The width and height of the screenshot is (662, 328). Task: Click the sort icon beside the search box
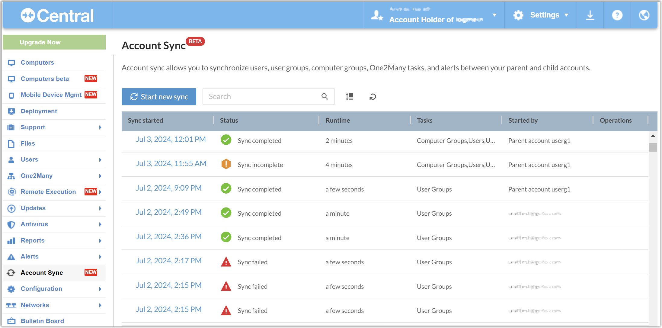[350, 97]
